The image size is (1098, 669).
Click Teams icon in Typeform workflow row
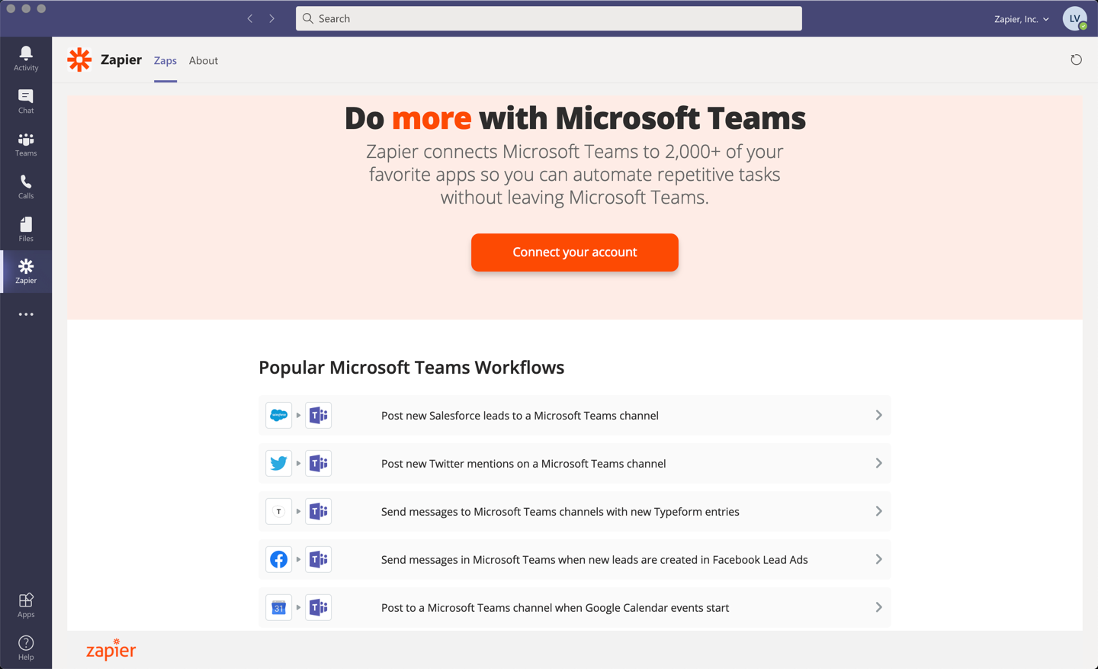(x=319, y=512)
